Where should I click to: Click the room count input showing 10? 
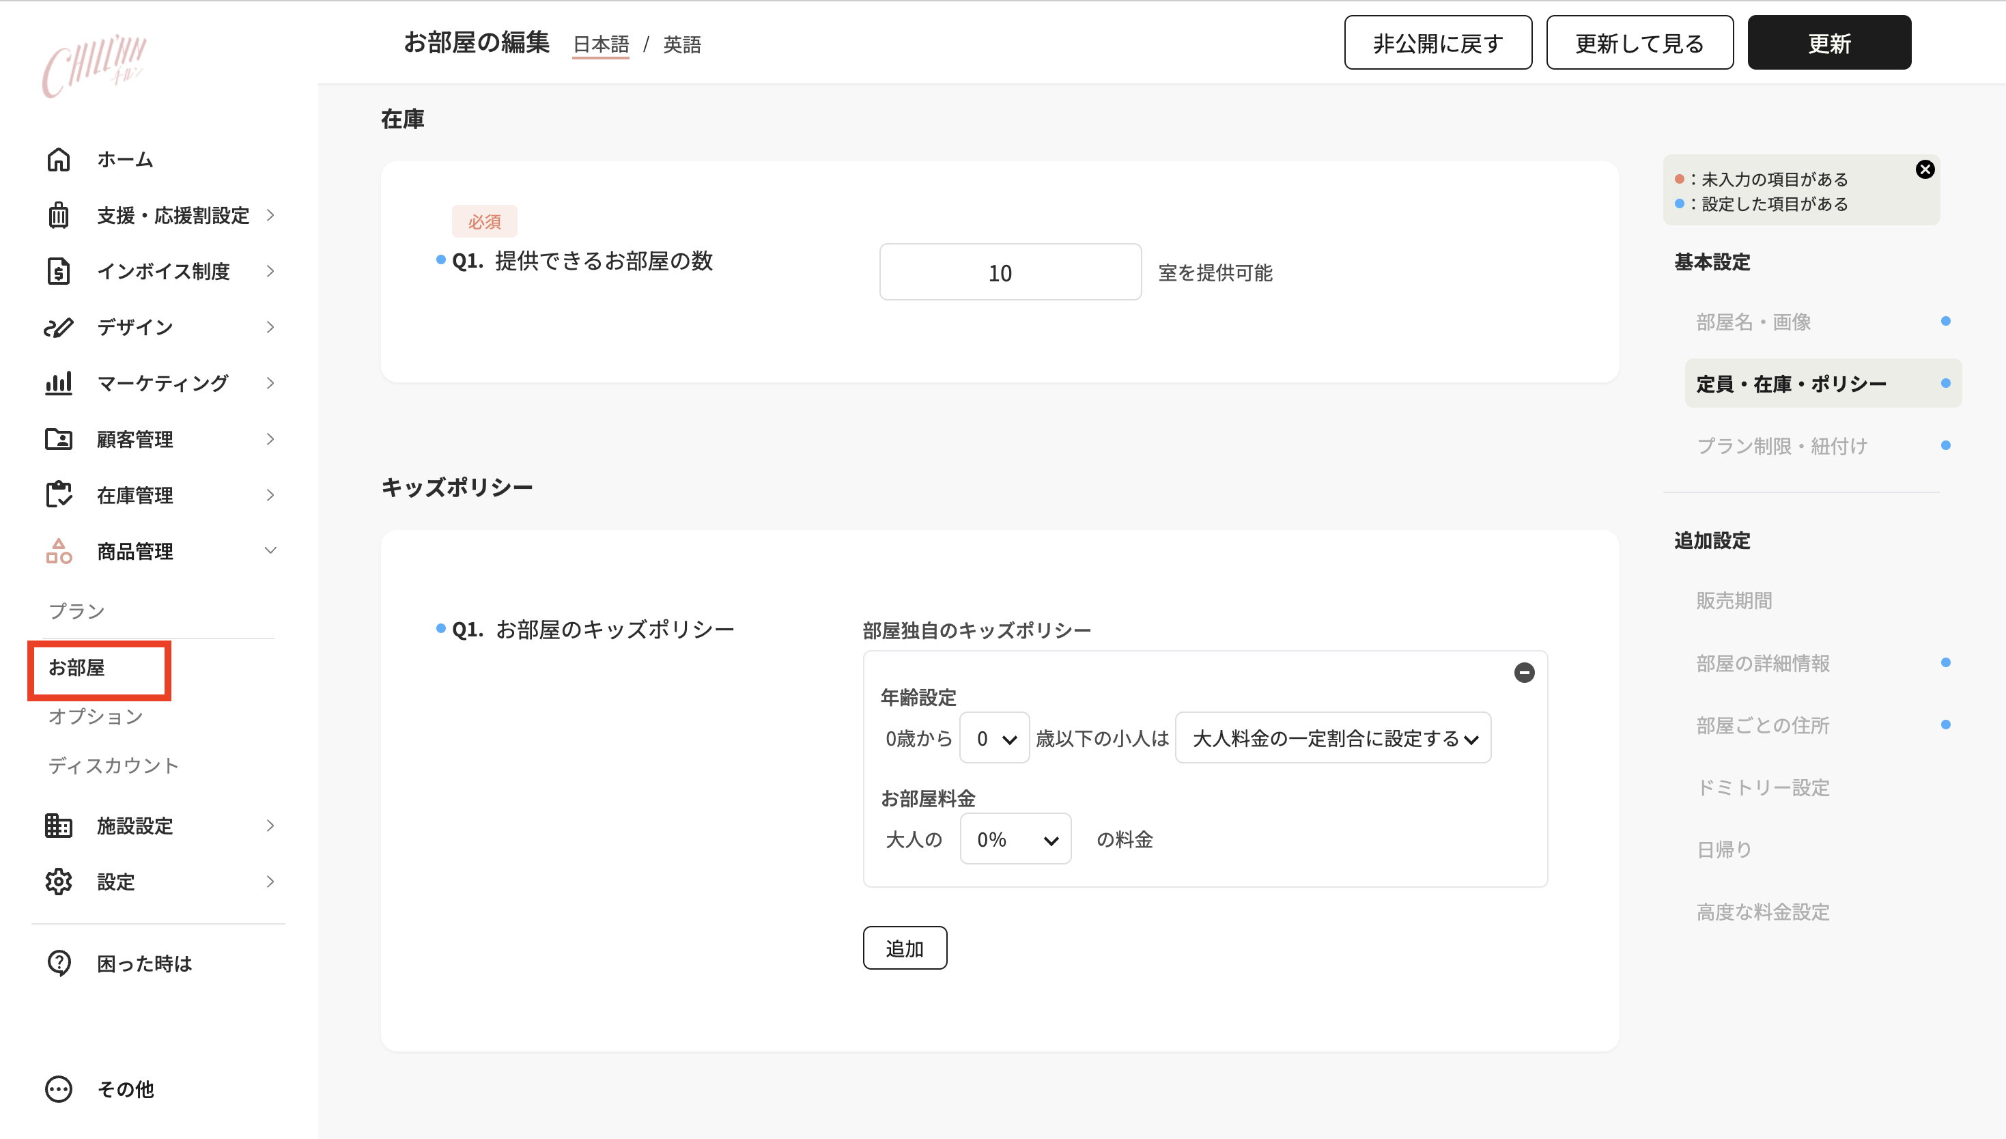[x=1010, y=272]
